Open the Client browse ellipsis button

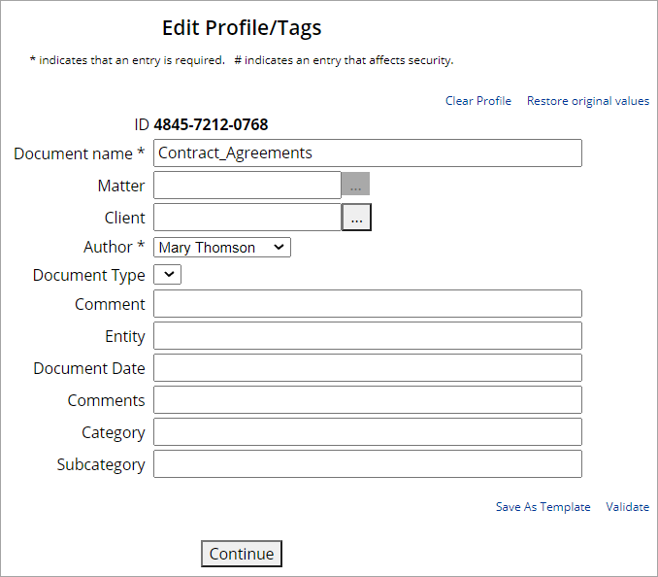click(x=356, y=218)
